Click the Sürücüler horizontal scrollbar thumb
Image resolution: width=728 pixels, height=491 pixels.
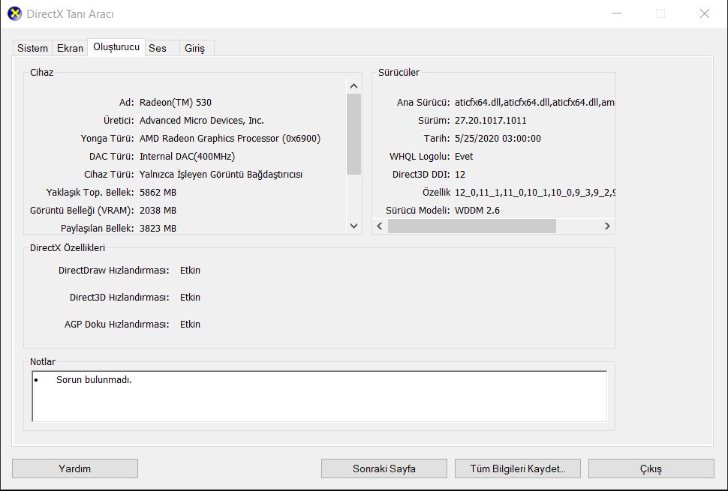[x=472, y=226]
